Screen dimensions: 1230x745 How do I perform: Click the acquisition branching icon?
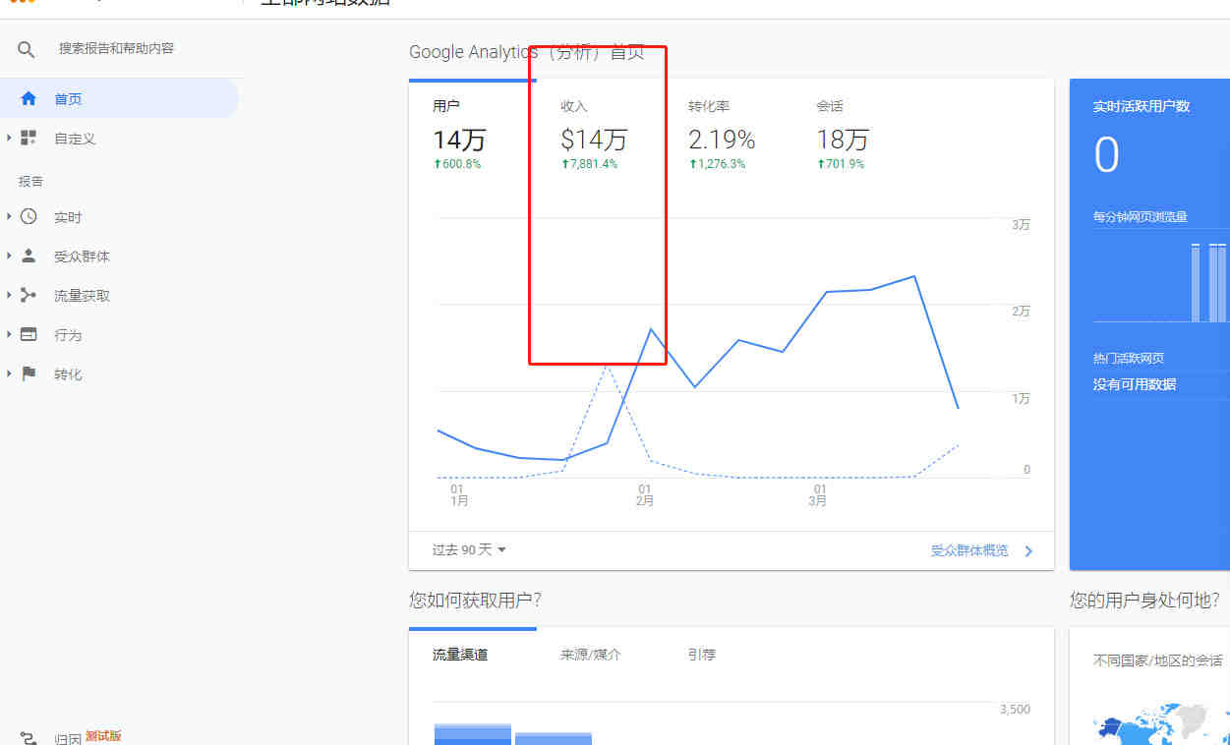click(x=29, y=295)
